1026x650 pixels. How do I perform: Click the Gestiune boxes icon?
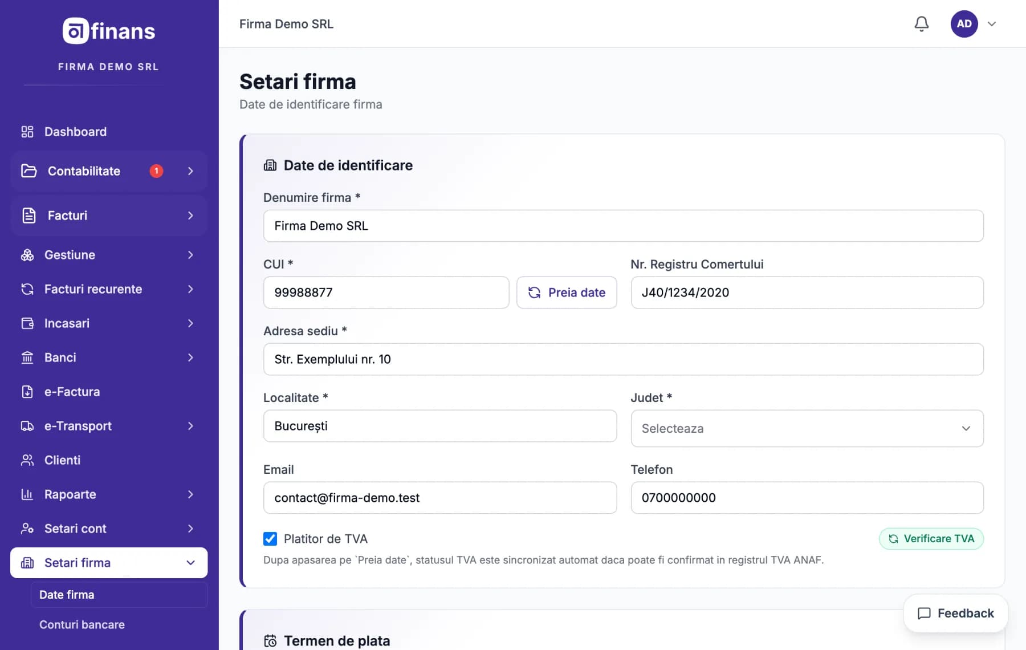27,255
